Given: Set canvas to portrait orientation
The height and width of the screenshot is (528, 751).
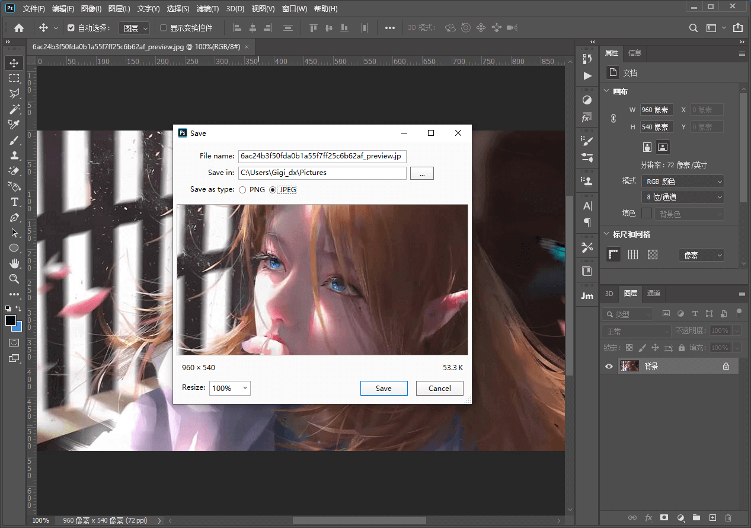Looking at the screenshot, I should 647,147.
